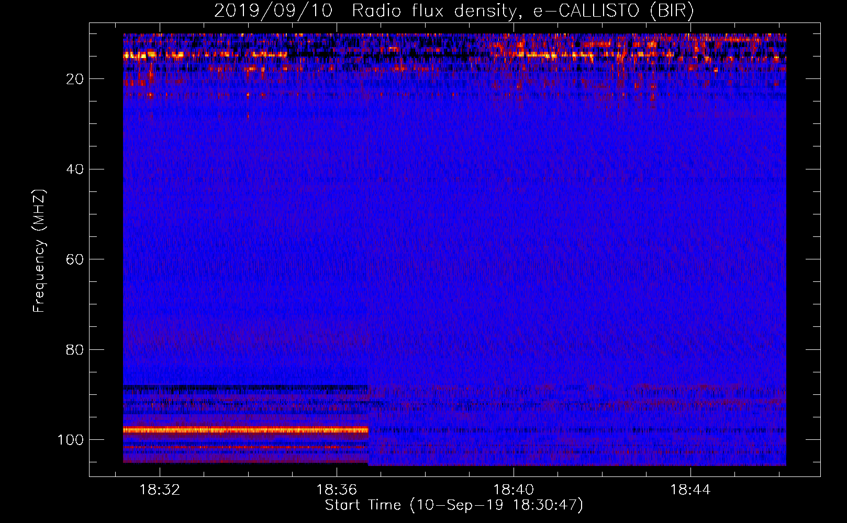This screenshot has width=847, height=523.
Task: Click the bright yellow emission band near 98 MHz
Action: pos(246,430)
